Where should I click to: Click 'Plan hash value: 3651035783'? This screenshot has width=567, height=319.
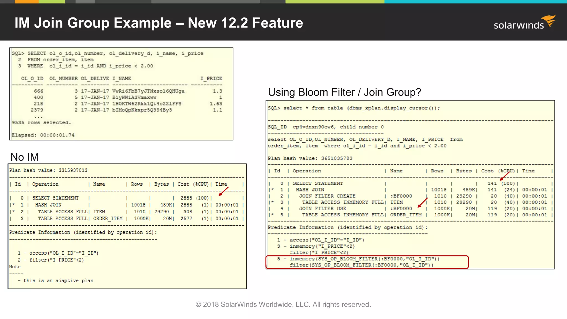310,158
